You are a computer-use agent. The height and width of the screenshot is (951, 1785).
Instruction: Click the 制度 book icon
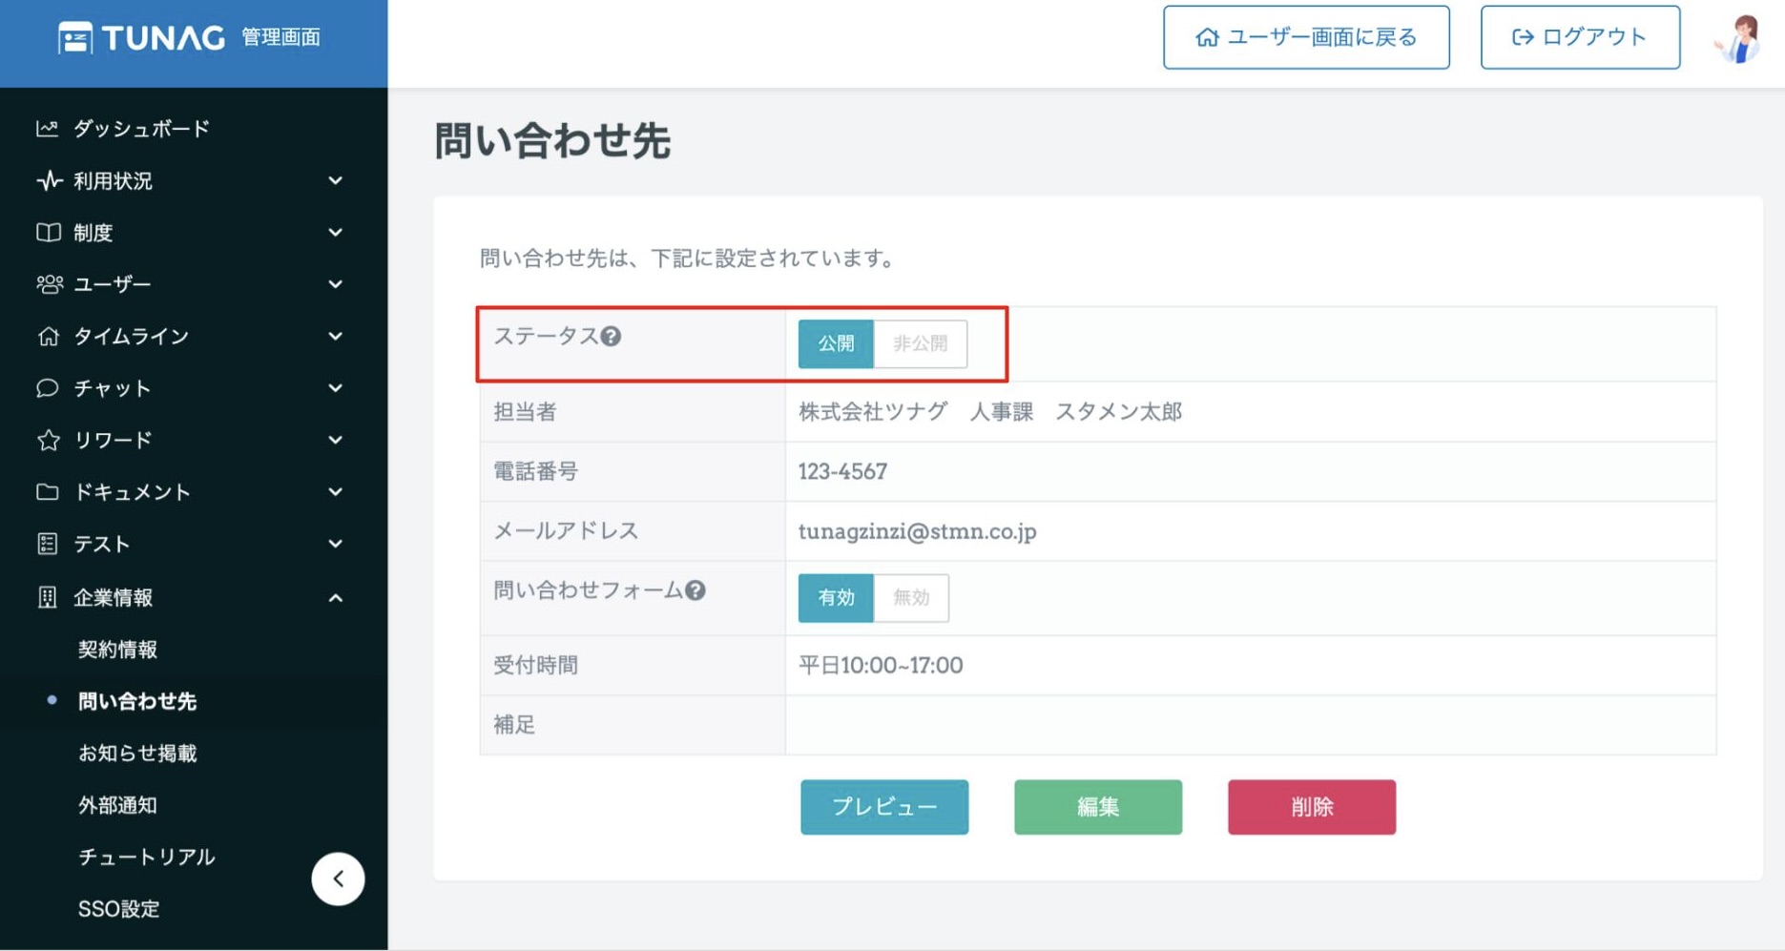point(48,233)
